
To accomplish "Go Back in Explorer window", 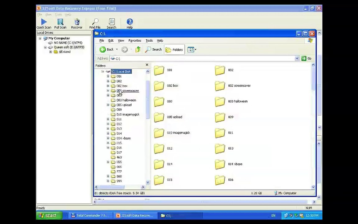I will pyautogui.click(x=107, y=49).
